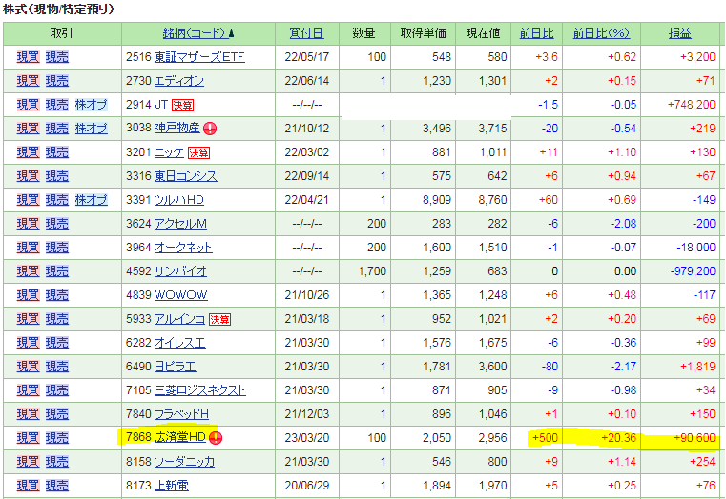This screenshot has height=499, width=726.
Task: Sort by 買付日 column header
Action: point(306,33)
